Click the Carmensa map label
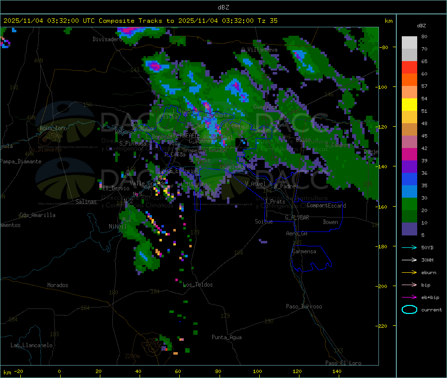 tap(304, 251)
